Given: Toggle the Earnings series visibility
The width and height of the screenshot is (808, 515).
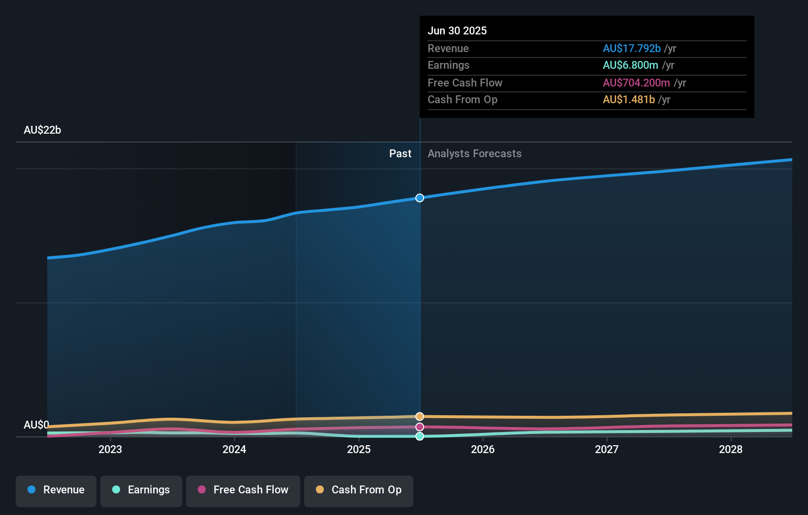Looking at the screenshot, I should (x=141, y=491).
